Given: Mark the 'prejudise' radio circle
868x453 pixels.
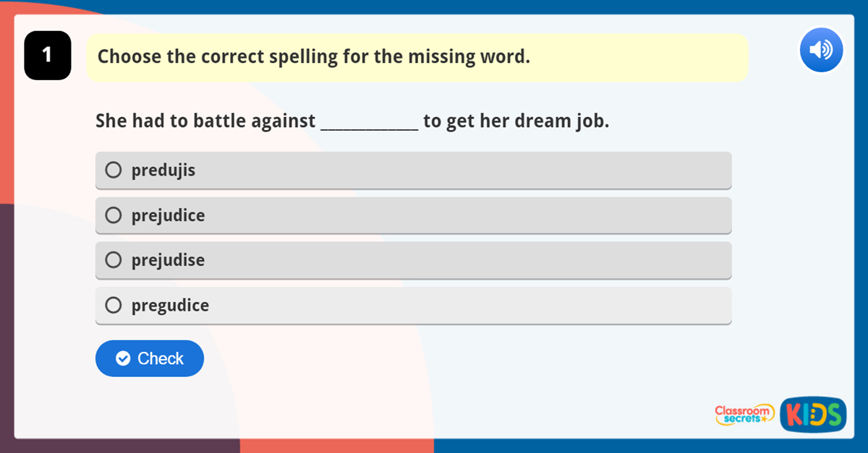Looking at the screenshot, I should [114, 260].
